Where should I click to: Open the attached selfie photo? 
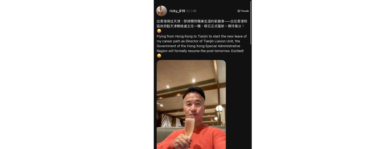click(191, 104)
